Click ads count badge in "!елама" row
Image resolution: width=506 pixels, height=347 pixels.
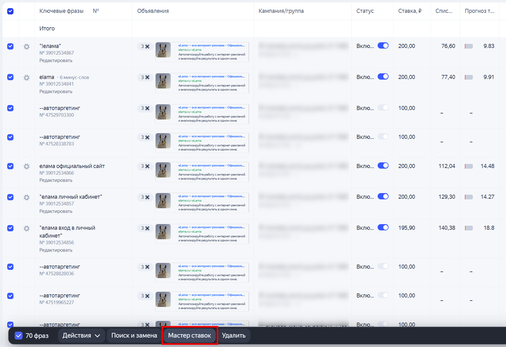pyautogui.click(x=145, y=46)
